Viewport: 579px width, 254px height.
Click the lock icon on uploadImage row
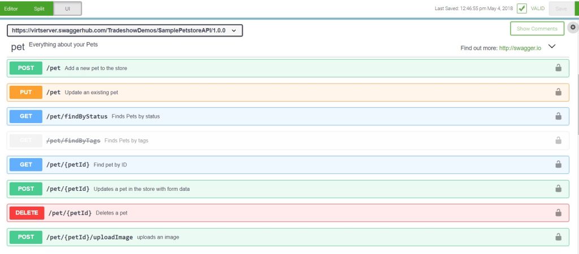coord(558,237)
